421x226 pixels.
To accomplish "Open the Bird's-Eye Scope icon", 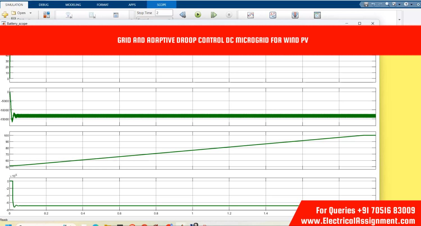I will pyautogui.click(x=295, y=15).
